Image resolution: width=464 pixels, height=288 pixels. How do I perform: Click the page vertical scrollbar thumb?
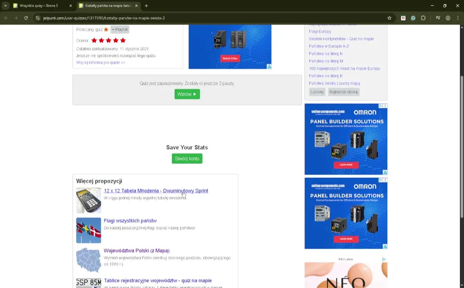462,147
